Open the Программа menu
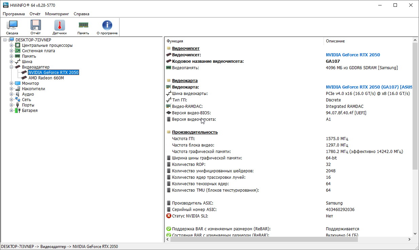The image size is (419, 250). coord(14,14)
